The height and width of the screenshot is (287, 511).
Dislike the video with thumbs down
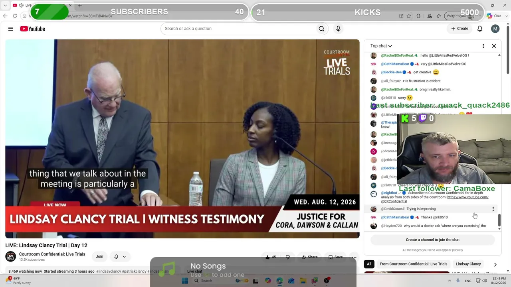288,257
